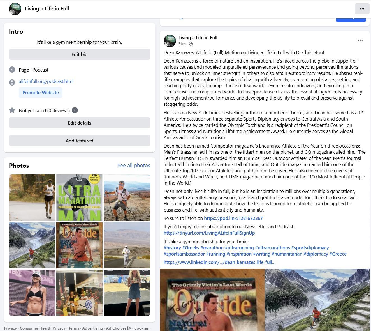This screenshot has height=331, width=371.
Task: Click the Edit details button
Action: [x=80, y=123]
